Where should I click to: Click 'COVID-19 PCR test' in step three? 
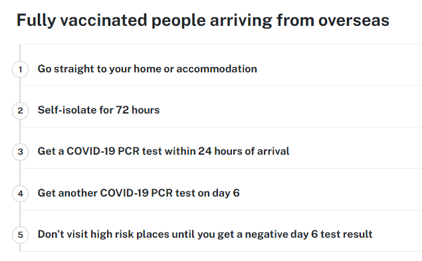click(x=114, y=151)
